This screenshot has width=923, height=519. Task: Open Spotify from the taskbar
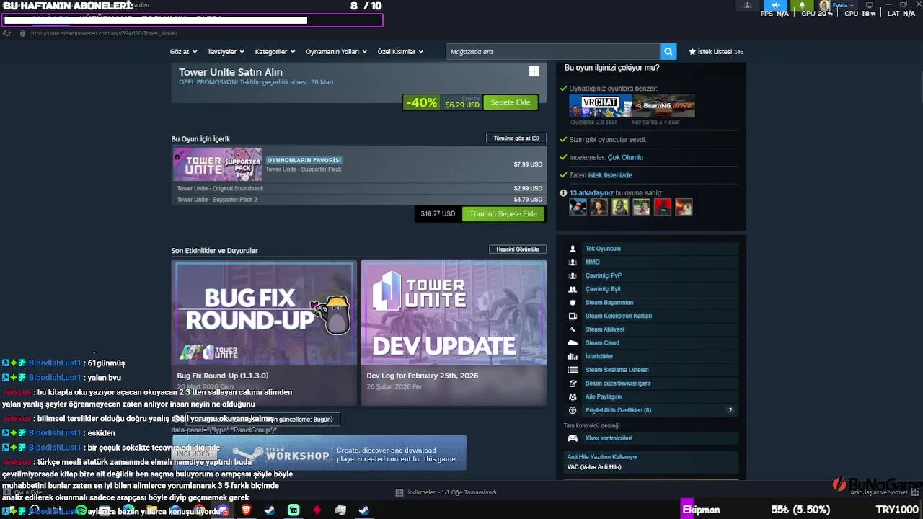[x=81, y=510]
